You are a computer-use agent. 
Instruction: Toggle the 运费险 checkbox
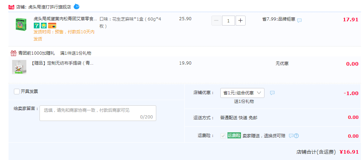223,136
